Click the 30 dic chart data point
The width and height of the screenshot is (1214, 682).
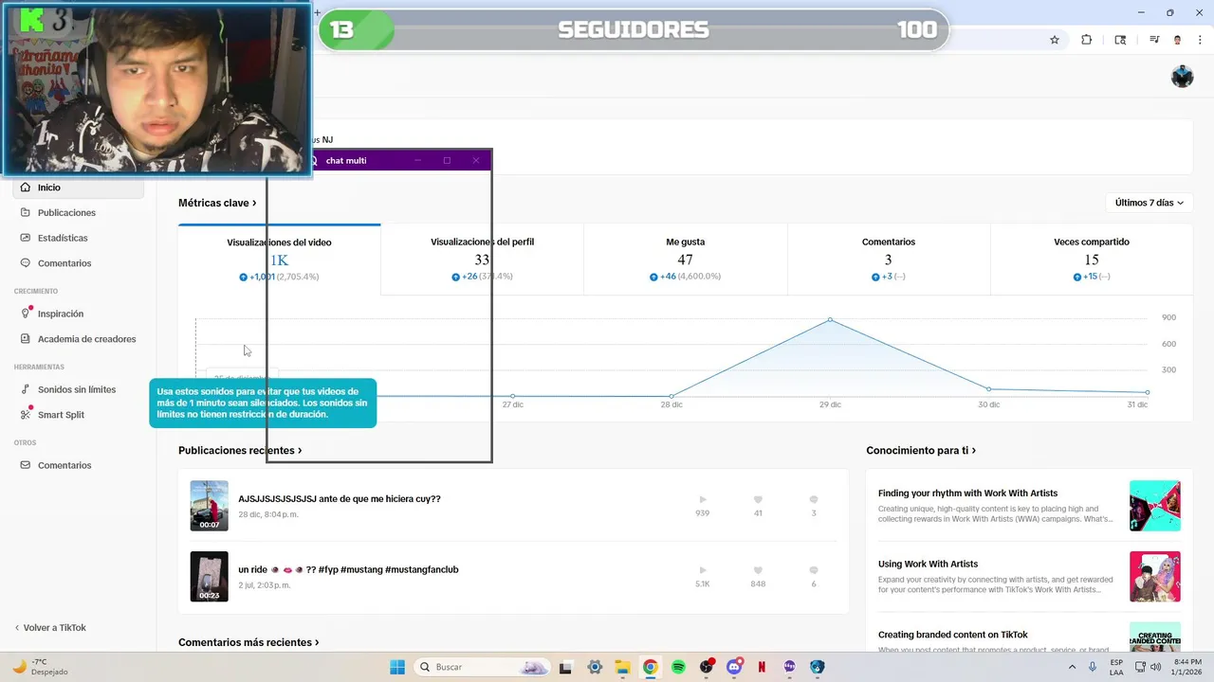(988, 388)
